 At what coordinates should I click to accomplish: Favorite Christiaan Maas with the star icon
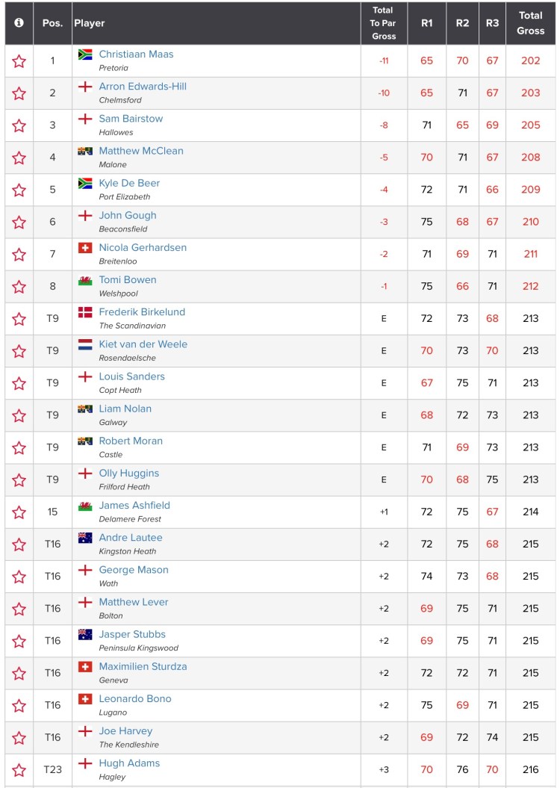point(19,61)
